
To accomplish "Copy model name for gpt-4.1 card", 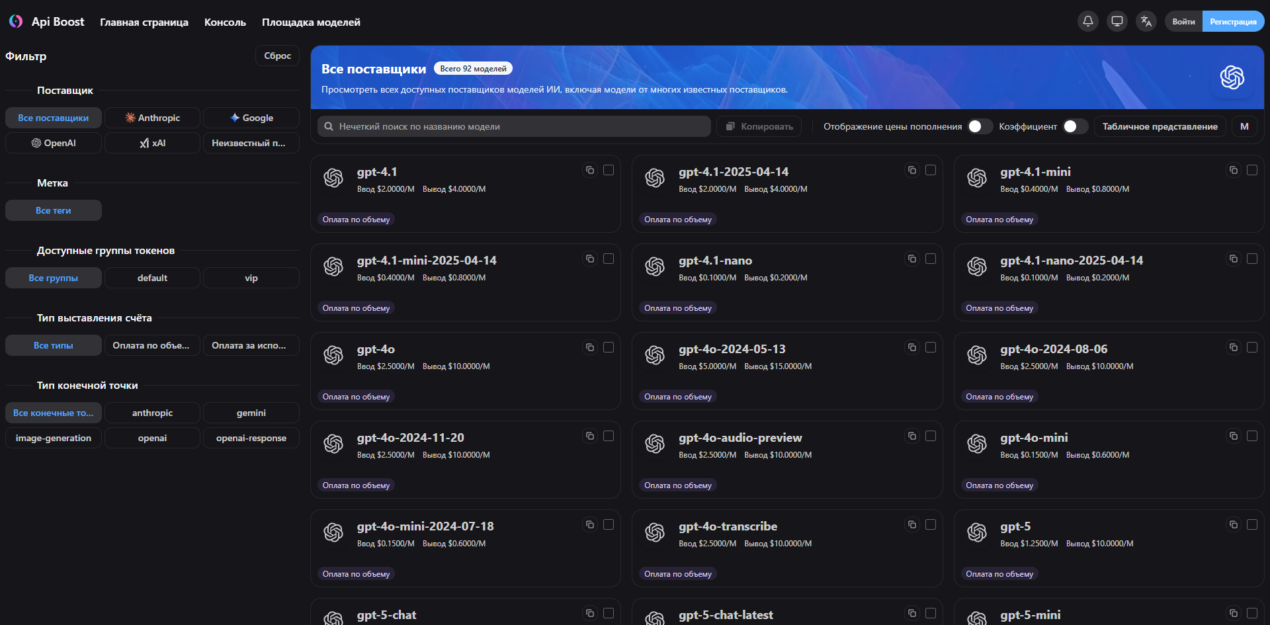I will pyautogui.click(x=590, y=170).
